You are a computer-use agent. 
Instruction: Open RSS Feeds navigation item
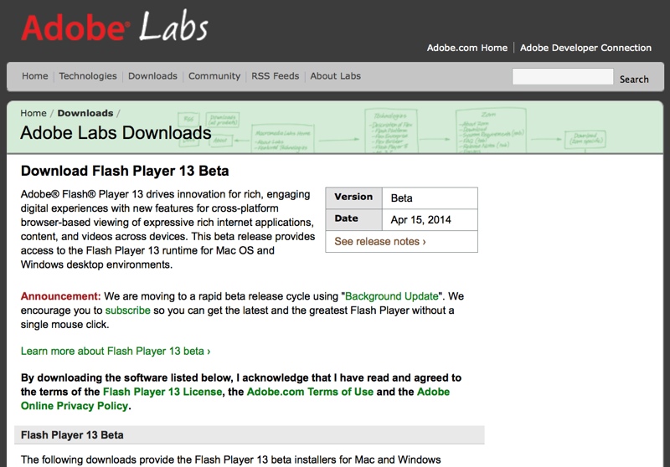pyautogui.click(x=276, y=76)
